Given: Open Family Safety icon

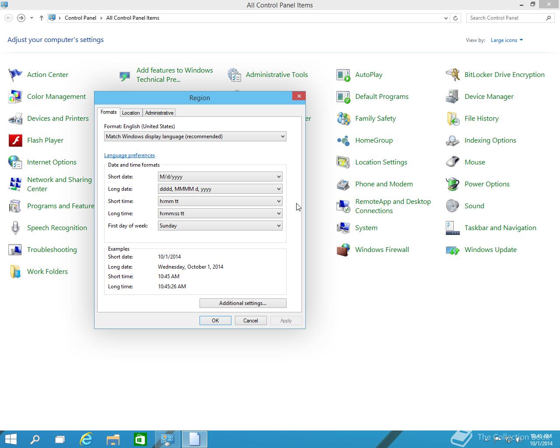Looking at the screenshot, I should (x=343, y=119).
